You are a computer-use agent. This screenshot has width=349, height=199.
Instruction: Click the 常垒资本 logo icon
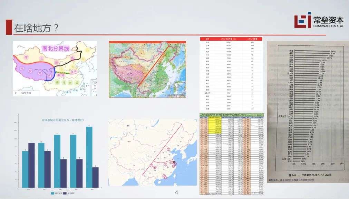[302, 20]
